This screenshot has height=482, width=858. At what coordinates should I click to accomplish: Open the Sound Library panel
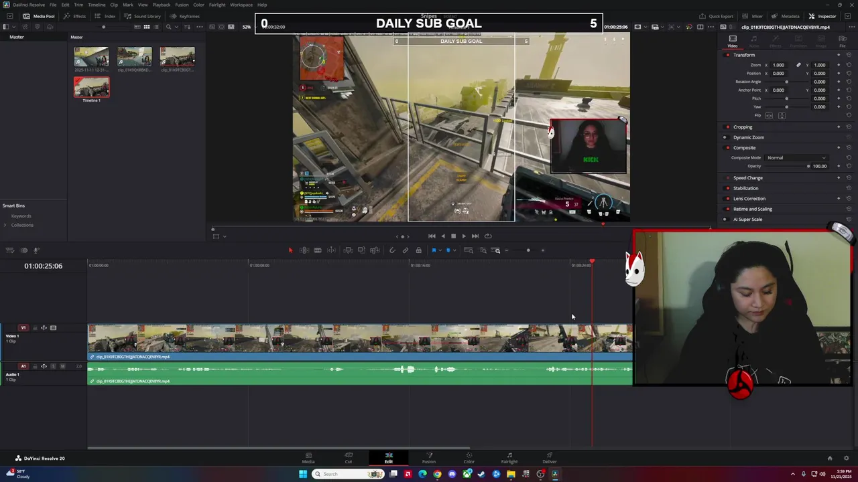[x=143, y=16]
